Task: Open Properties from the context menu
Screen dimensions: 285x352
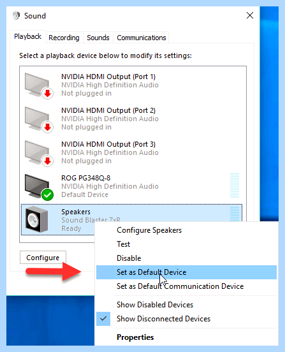Action: [x=186, y=337]
